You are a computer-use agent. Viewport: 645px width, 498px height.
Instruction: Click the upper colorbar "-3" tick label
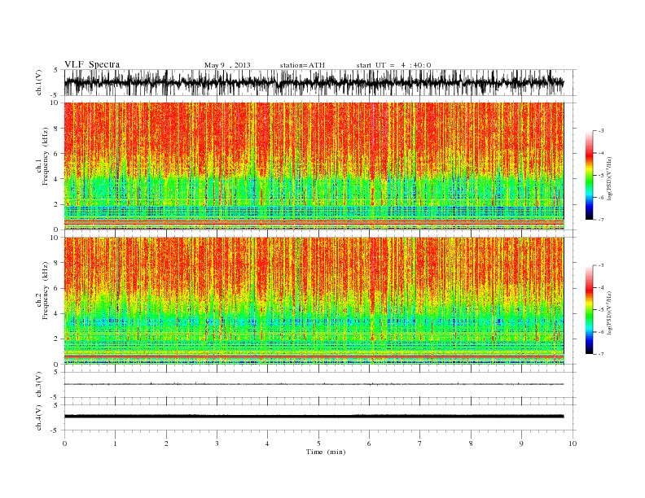click(x=601, y=131)
